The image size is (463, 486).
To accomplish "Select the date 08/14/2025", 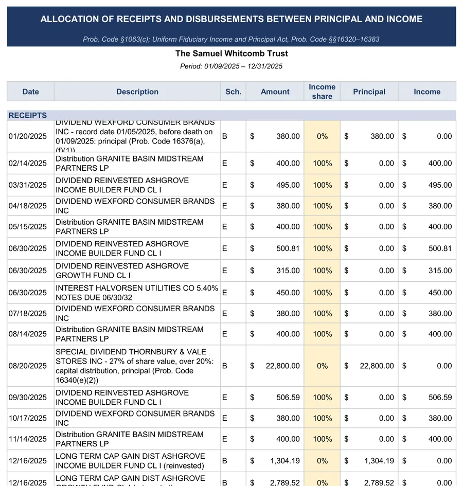I will tap(28, 334).
